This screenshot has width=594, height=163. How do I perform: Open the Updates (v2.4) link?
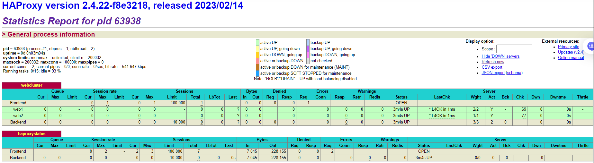pyautogui.click(x=571, y=52)
